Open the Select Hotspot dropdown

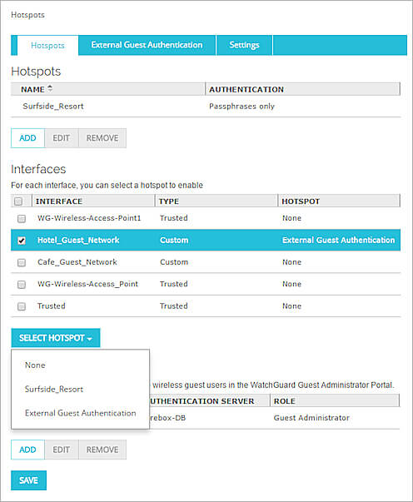56,338
